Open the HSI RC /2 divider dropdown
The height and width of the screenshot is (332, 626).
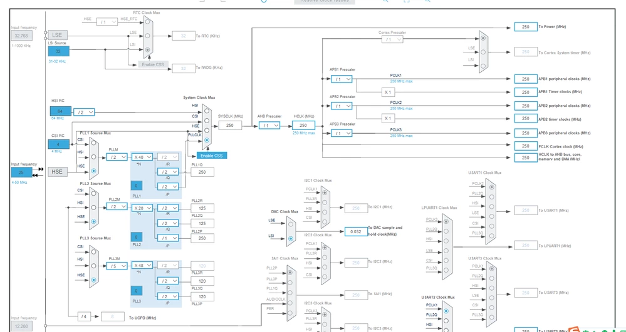click(84, 113)
